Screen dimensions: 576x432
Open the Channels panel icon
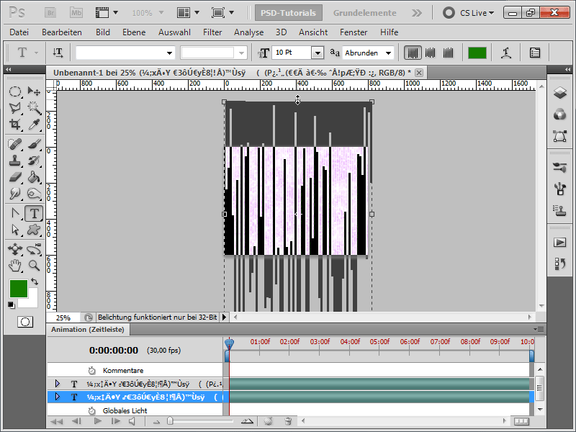coord(560,114)
